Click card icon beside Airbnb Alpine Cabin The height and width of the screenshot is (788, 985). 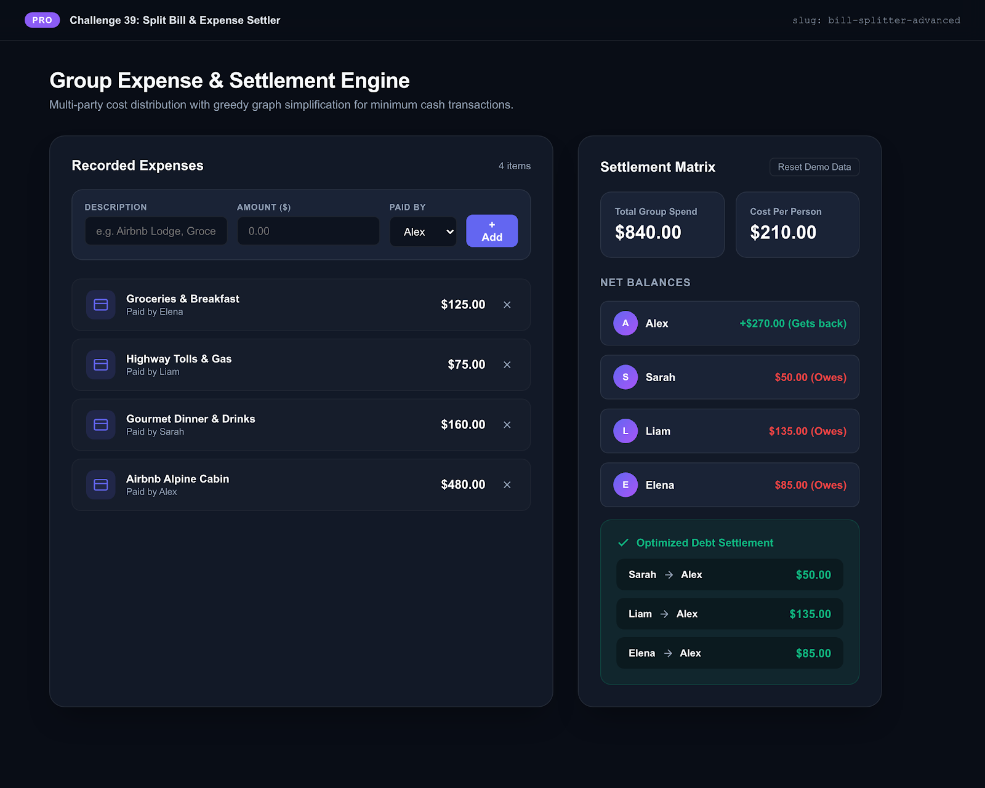(101, 485)
